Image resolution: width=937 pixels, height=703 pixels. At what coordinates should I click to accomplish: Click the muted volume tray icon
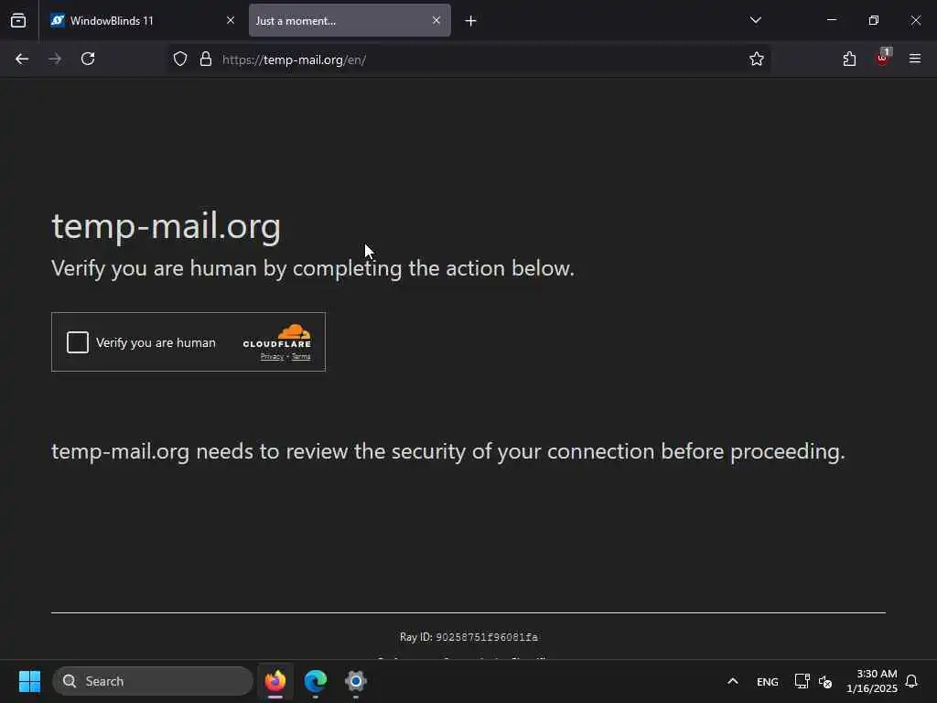825,681
